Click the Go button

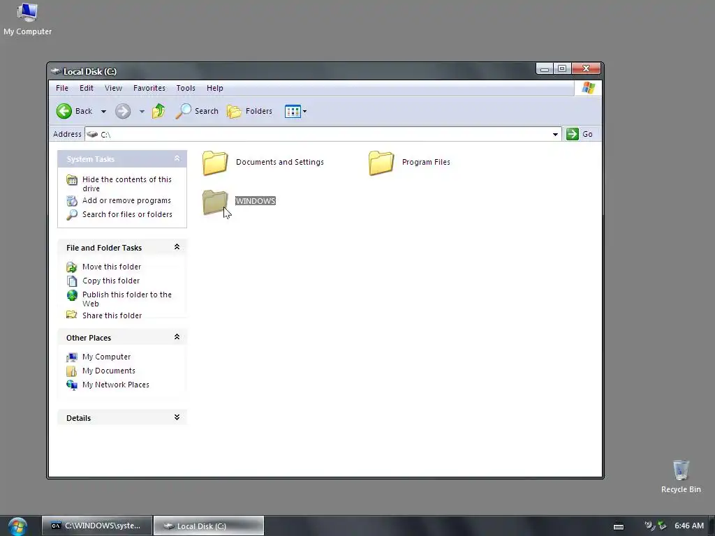coord(579,134)
